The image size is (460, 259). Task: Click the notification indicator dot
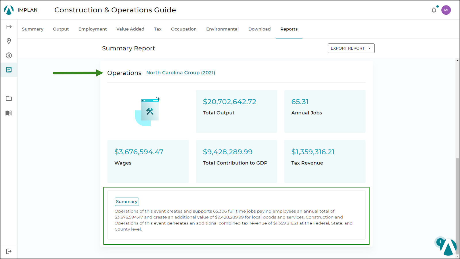pos(437,6)
